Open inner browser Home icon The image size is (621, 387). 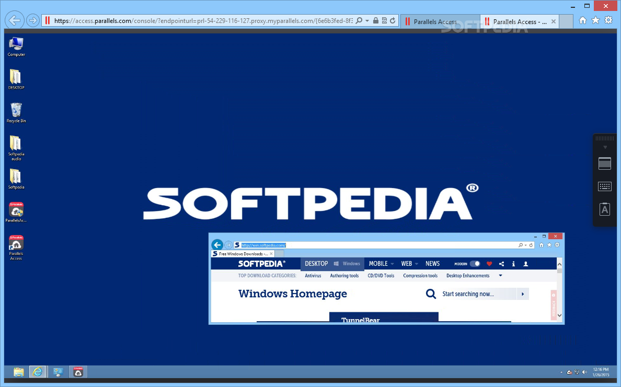[542, 245]
